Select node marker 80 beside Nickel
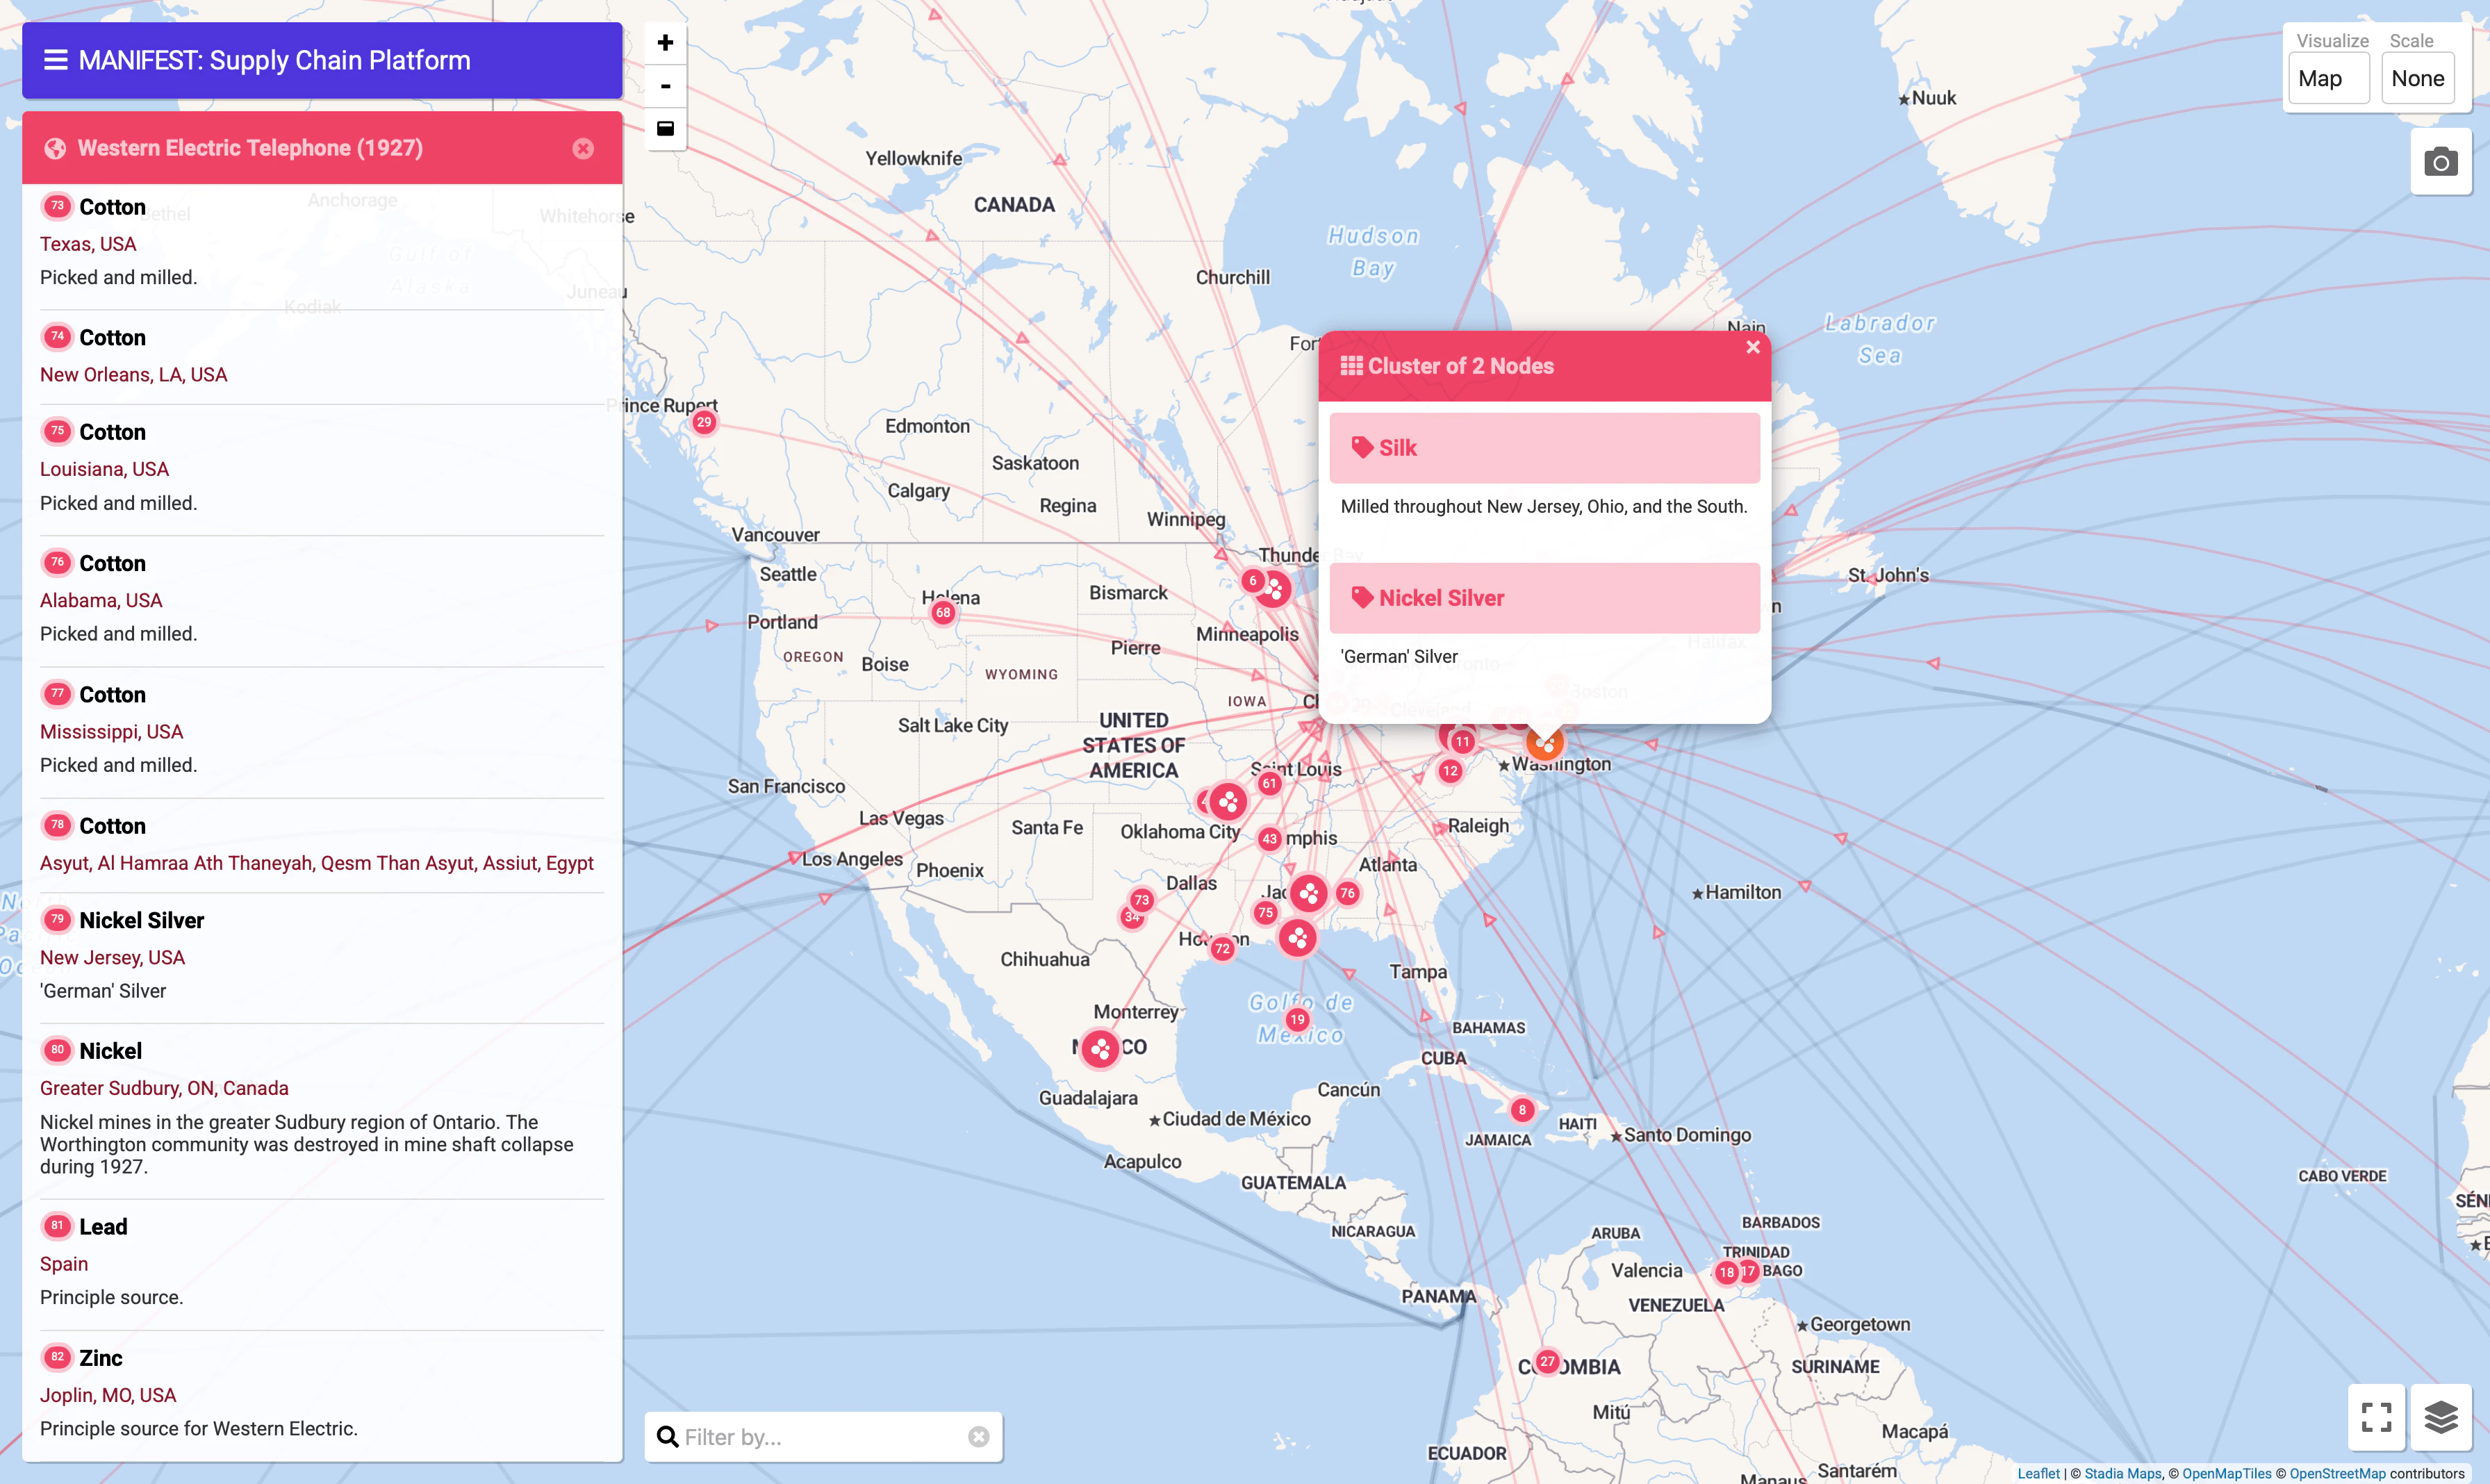2490x1484 pixels. point(57,1050)
